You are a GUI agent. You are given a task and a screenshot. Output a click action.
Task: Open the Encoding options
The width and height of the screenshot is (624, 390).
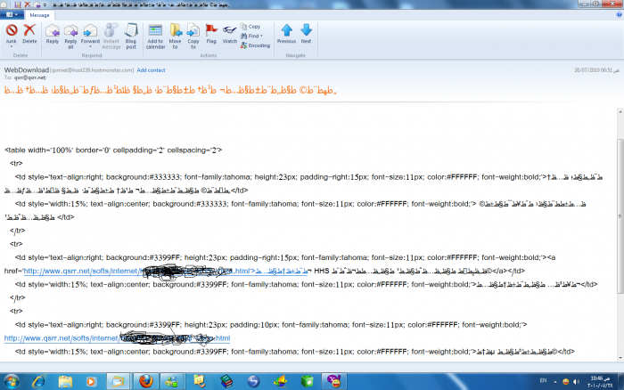255,45
